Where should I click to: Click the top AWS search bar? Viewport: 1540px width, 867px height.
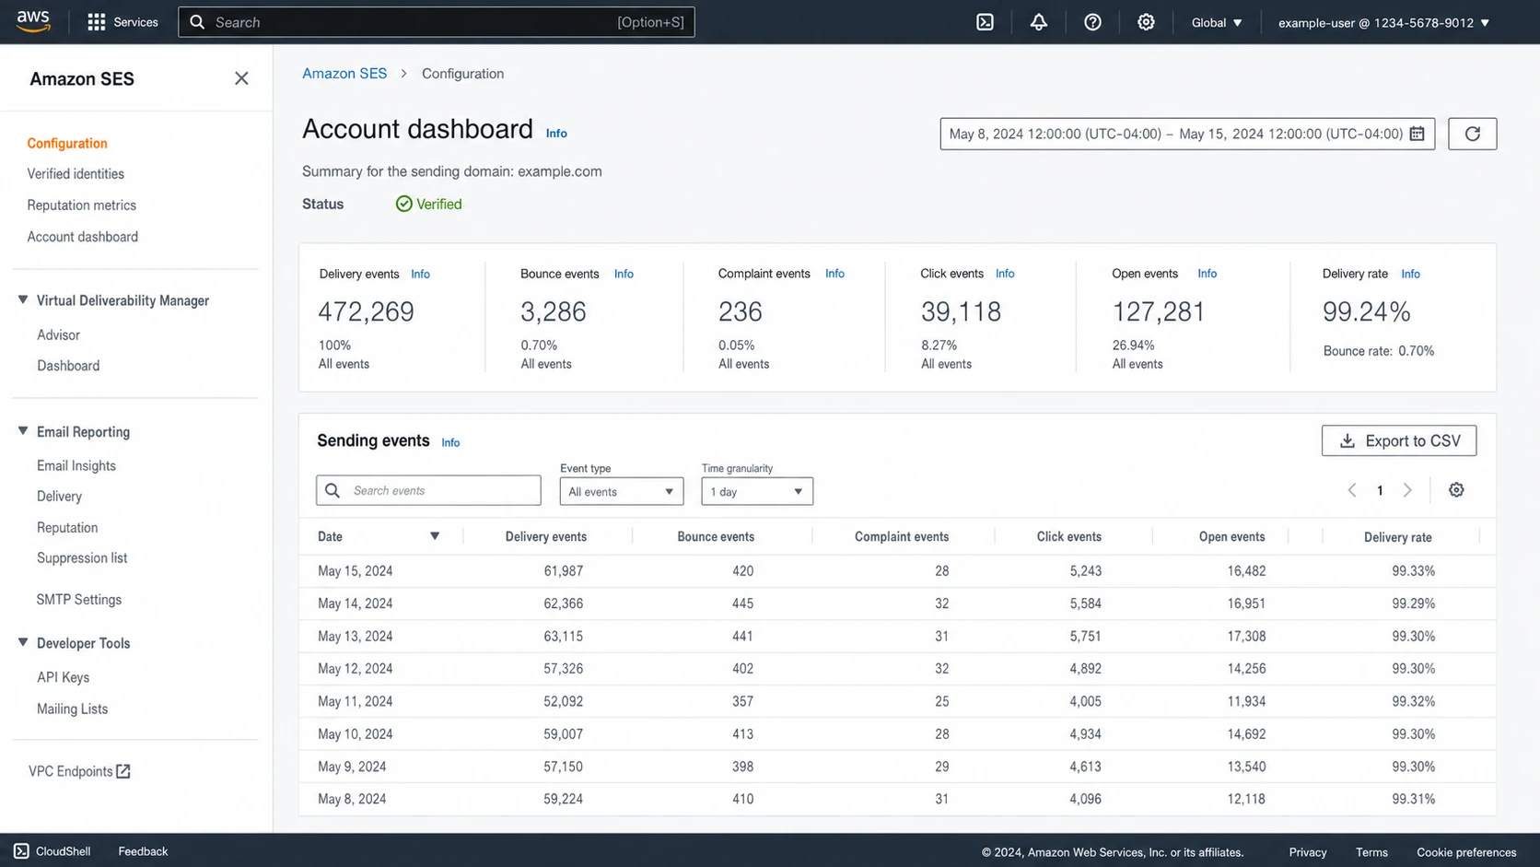click(437, 22)
